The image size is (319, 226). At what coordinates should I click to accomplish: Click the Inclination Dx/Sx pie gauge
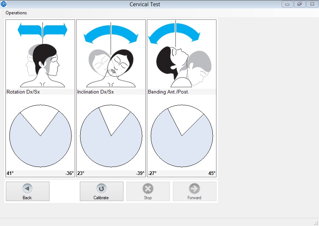coord(111,136)
